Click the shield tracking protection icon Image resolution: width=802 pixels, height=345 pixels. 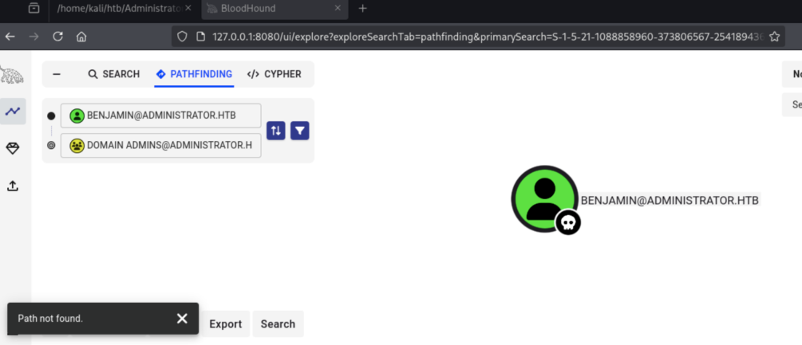point(182,37)
